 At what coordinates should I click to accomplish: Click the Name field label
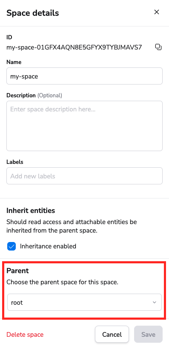click(14, 62)
